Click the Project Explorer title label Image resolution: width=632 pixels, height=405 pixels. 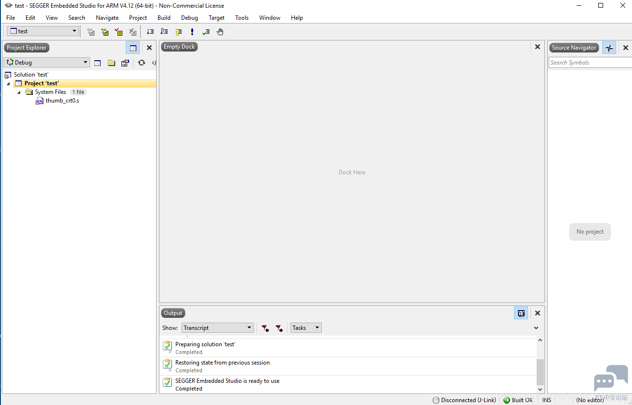[x=26, y=48]
